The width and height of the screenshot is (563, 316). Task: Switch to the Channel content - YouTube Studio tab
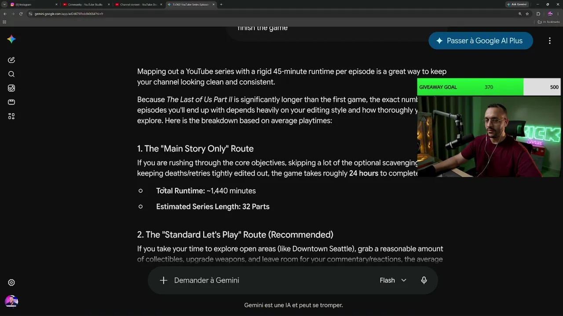click(139, 4)
